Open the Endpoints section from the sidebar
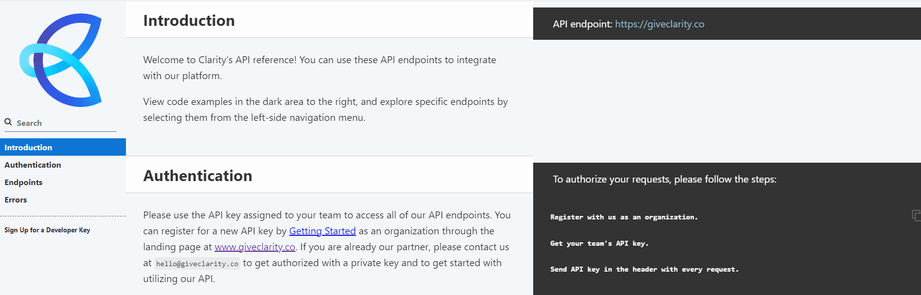The image size is (921, 295). pyautogui.click(x=23, y=182)
